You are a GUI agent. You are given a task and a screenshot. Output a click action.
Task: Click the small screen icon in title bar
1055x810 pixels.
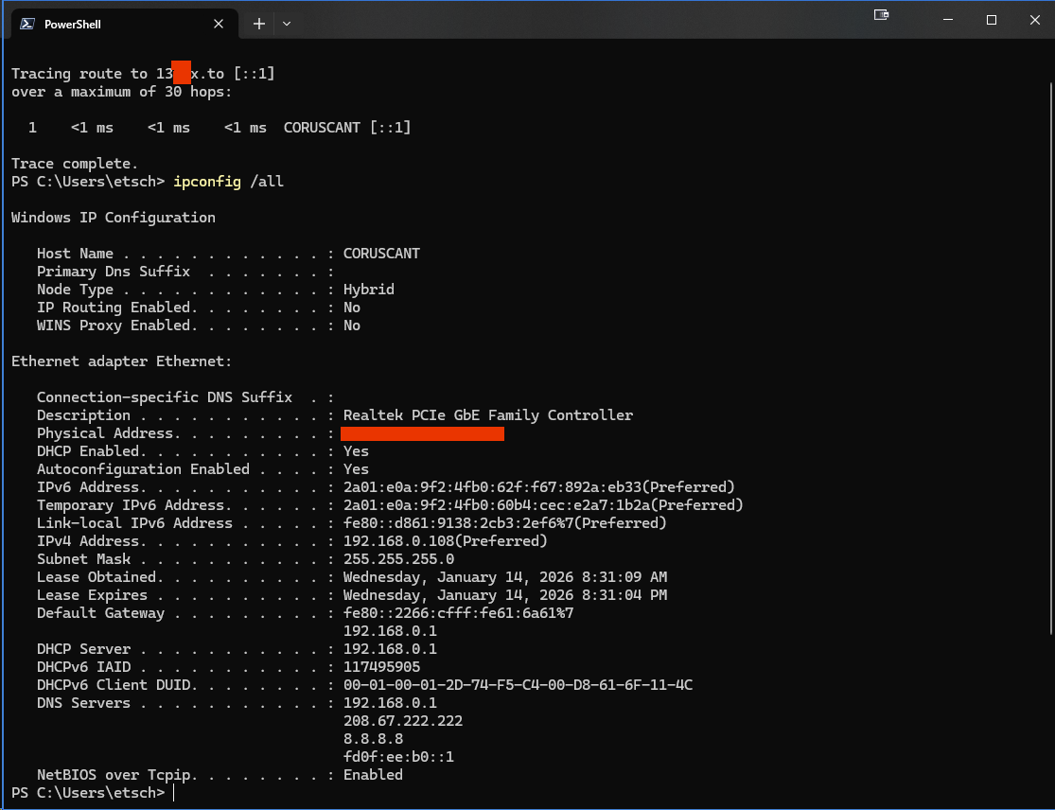tap(881, 15)
